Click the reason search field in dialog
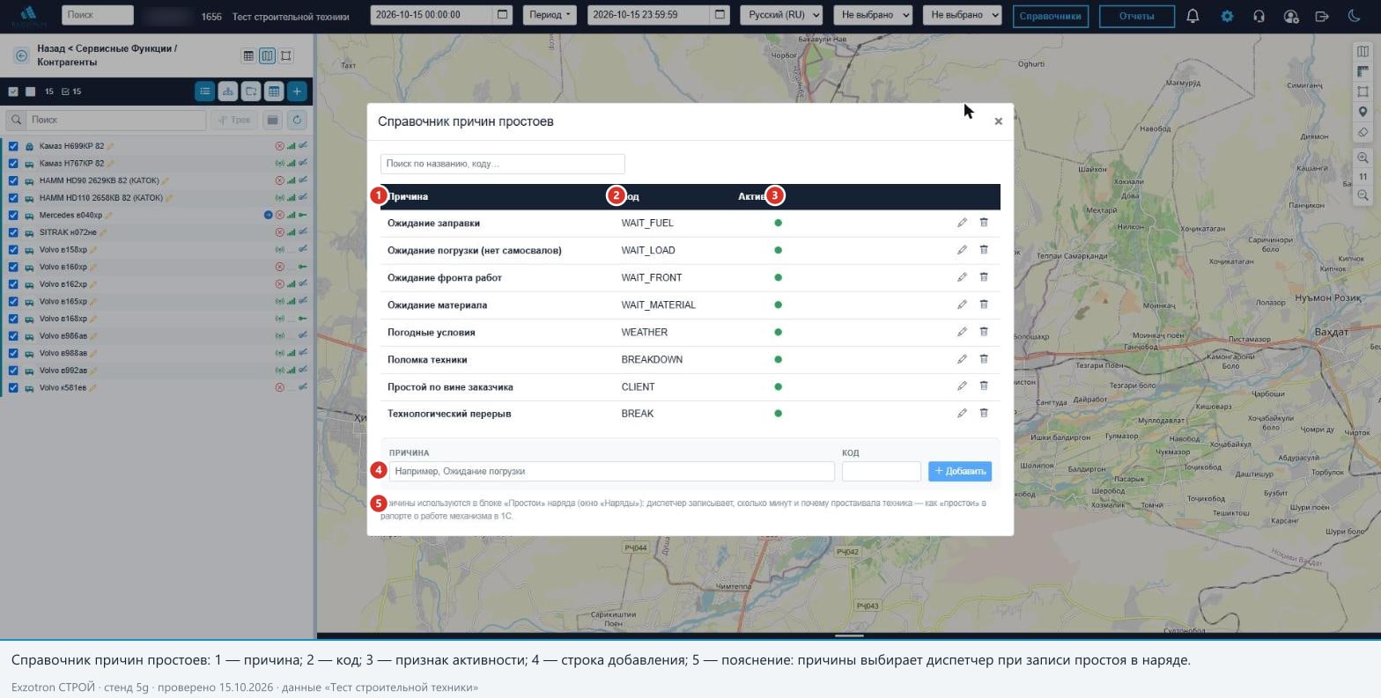 502,164
